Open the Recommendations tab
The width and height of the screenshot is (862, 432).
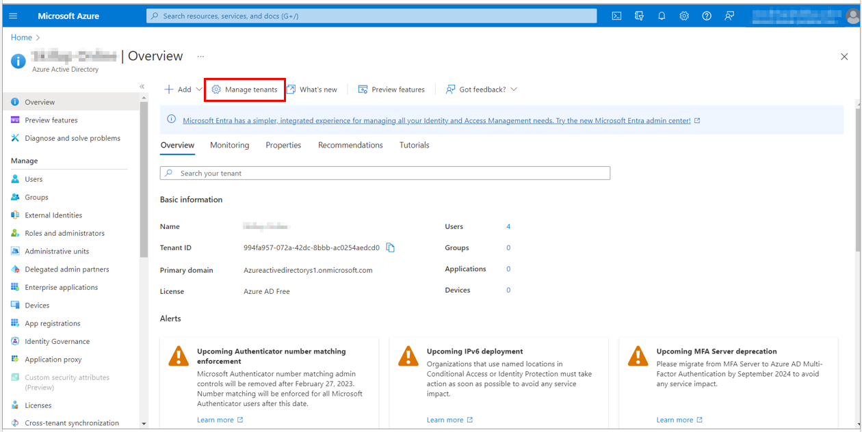[350, 145]
